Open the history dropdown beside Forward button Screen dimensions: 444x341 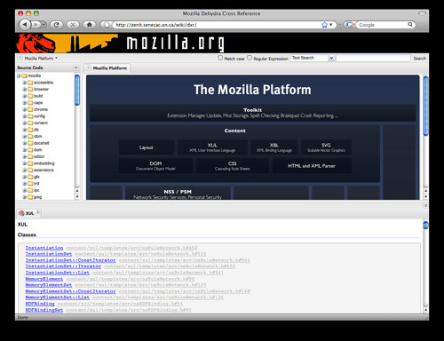[44, 25]
